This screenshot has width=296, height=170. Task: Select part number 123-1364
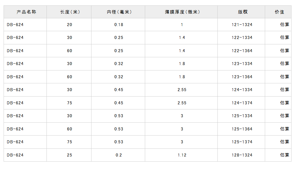242,77
